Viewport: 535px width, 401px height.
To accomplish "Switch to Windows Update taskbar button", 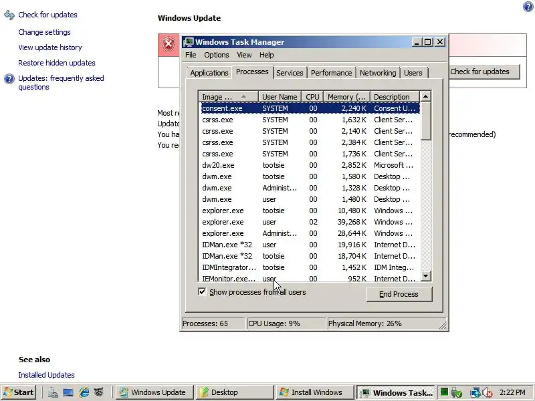I will click(154, 392).
